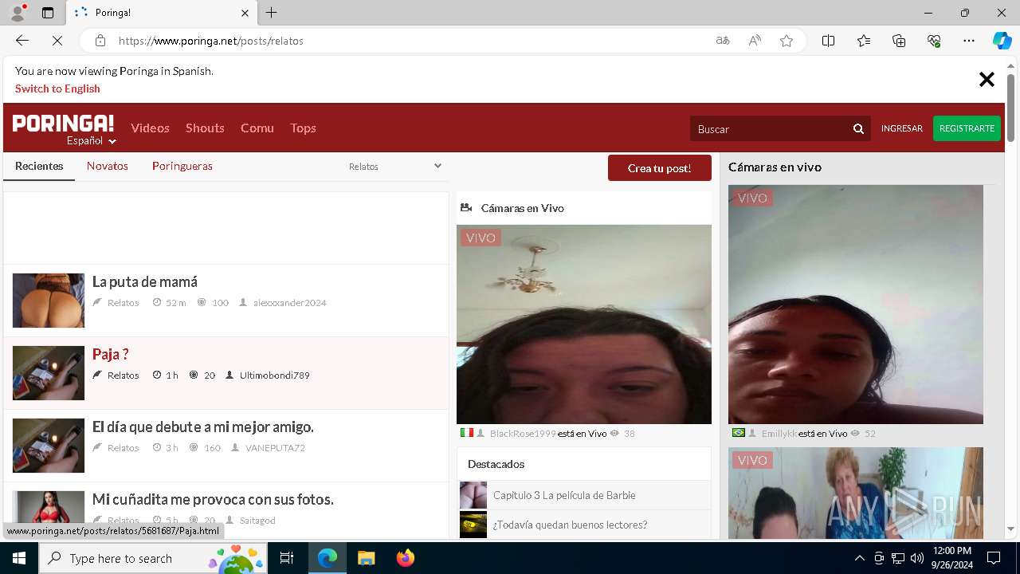Open Copilot sidebar icon

1002,41
